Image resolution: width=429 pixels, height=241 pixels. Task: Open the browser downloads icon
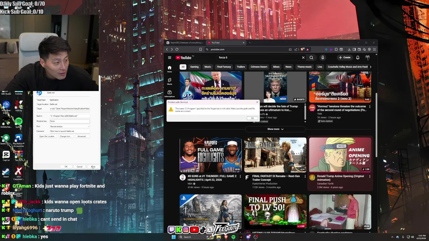(349, 49)
